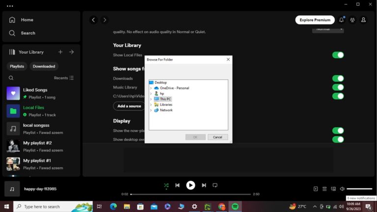Image resolution: width=377 pixels, height=212 pixels.
Task: Open the Recents sort dropdown
Action: (64, 78)
